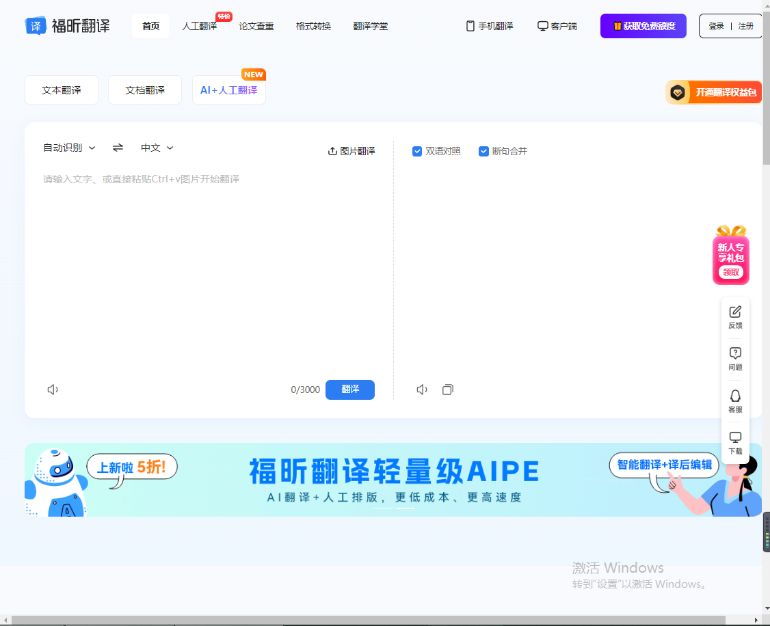This screenshot has height=626, width=770.
Task: Switch to the 文档翻译 tab
Action: [145, 90]
